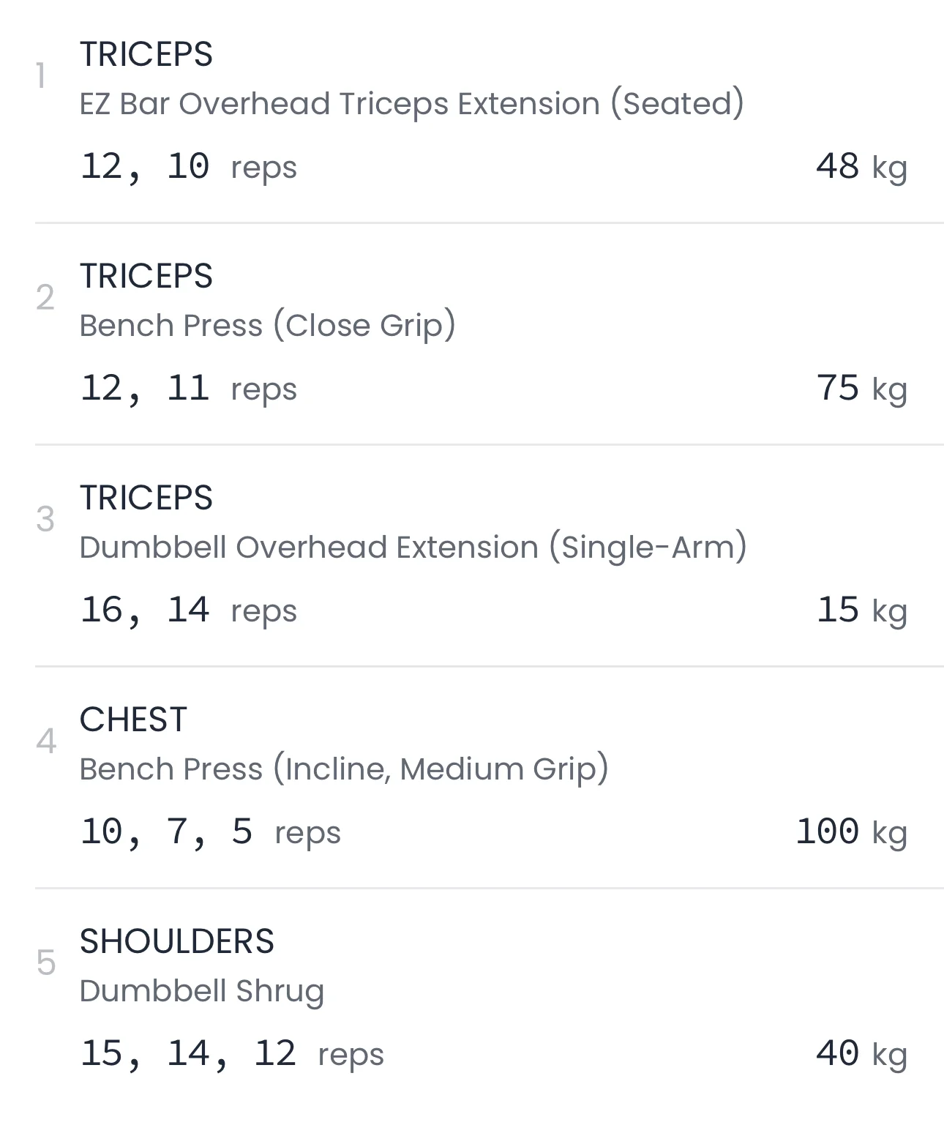Viewport: 944px width, 1136px height.
Task: Click the CHEST muscle group label
Action: [x=133, y=720]
